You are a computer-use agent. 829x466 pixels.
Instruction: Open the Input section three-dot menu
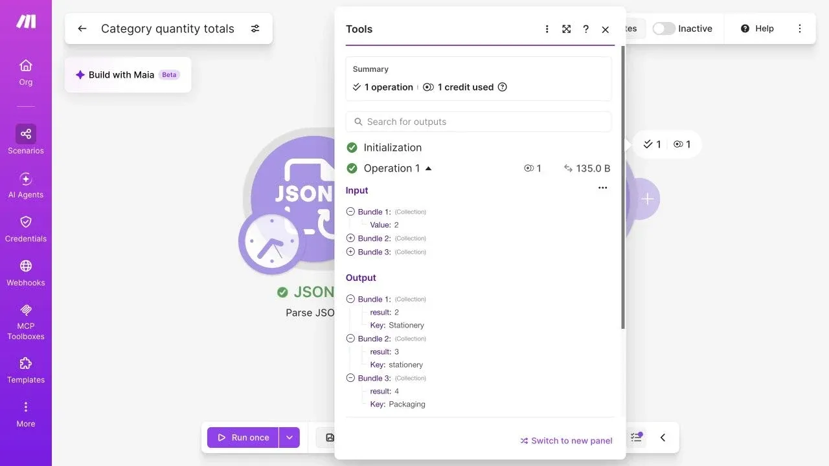(x=603, y=188)
